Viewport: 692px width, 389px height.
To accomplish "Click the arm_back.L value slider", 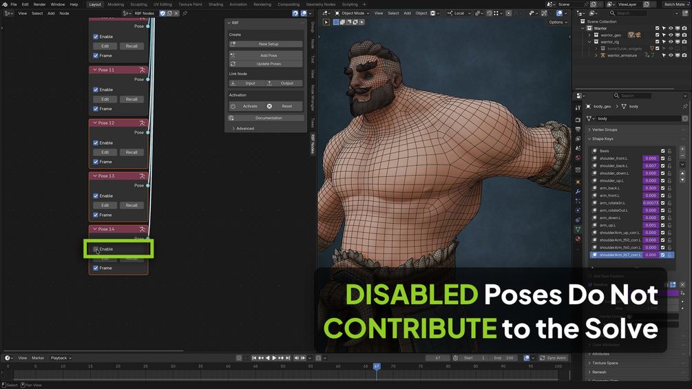I will [651, 188].
